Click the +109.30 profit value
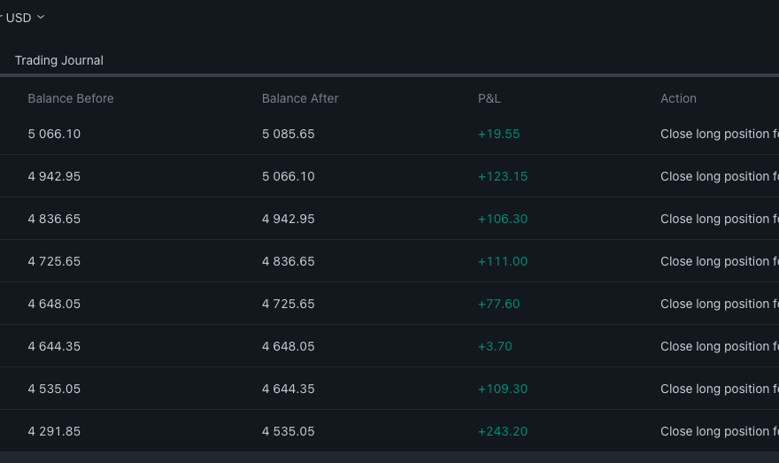 click(503, 389)
